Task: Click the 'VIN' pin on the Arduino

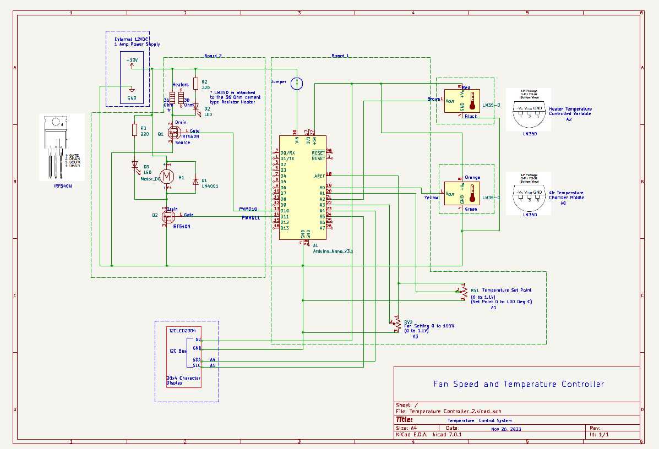Action: tap(297, 140)
